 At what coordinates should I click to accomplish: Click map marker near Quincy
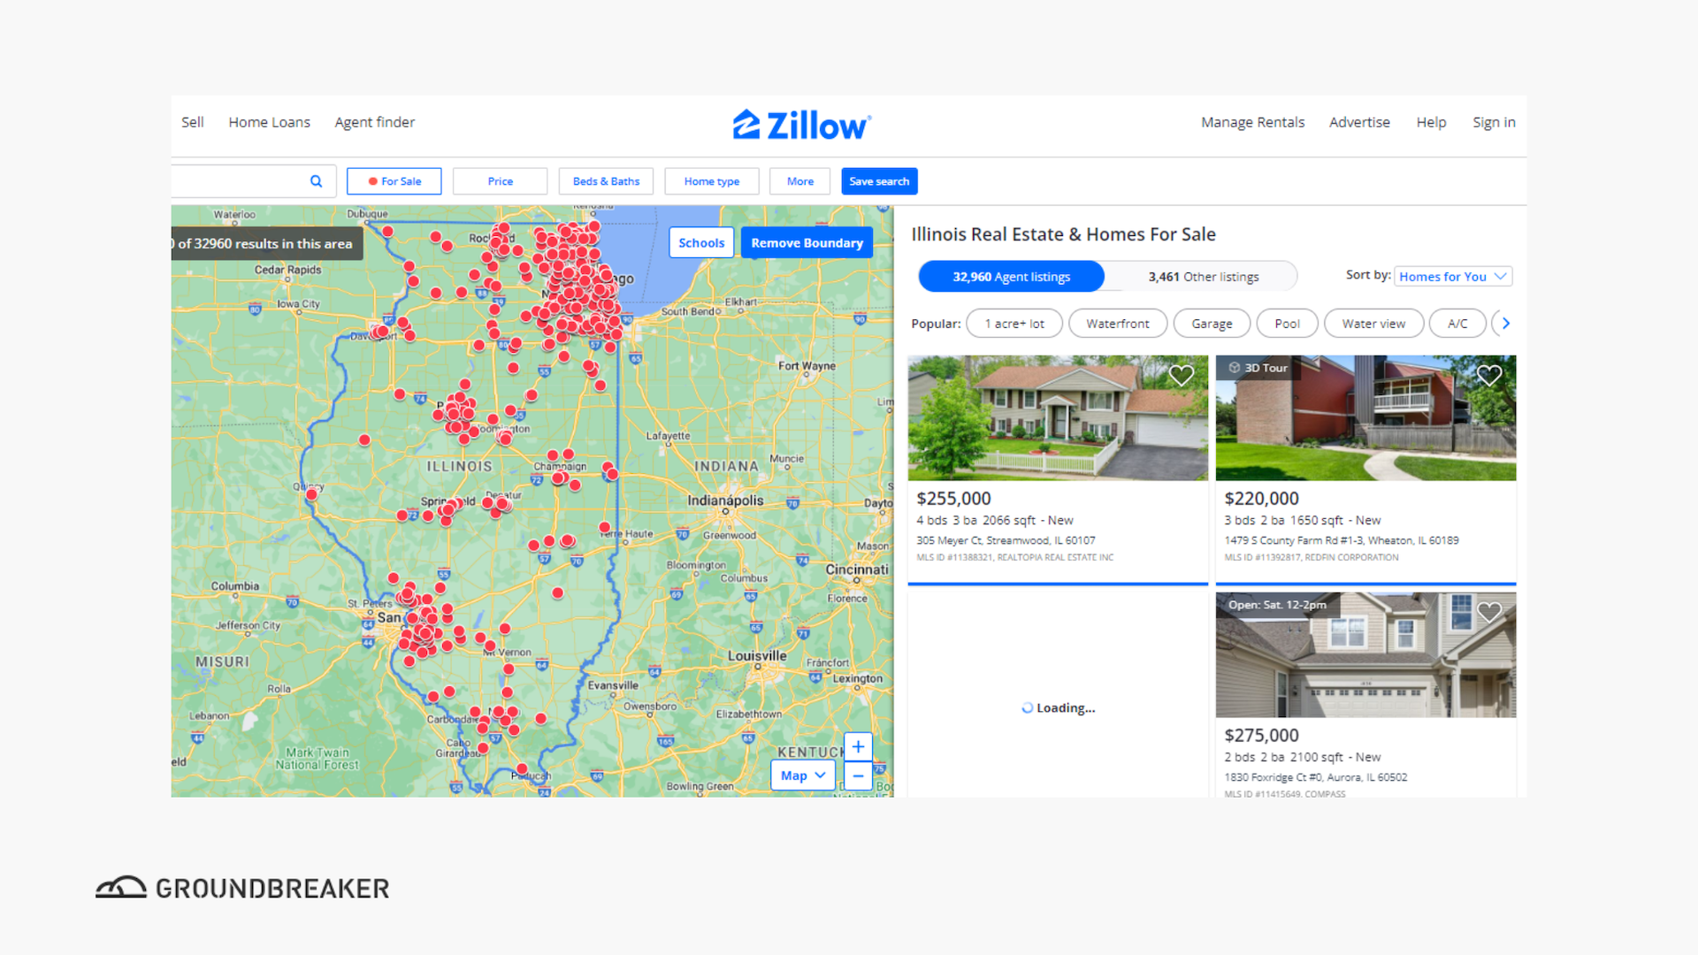(x=311, y=494)
